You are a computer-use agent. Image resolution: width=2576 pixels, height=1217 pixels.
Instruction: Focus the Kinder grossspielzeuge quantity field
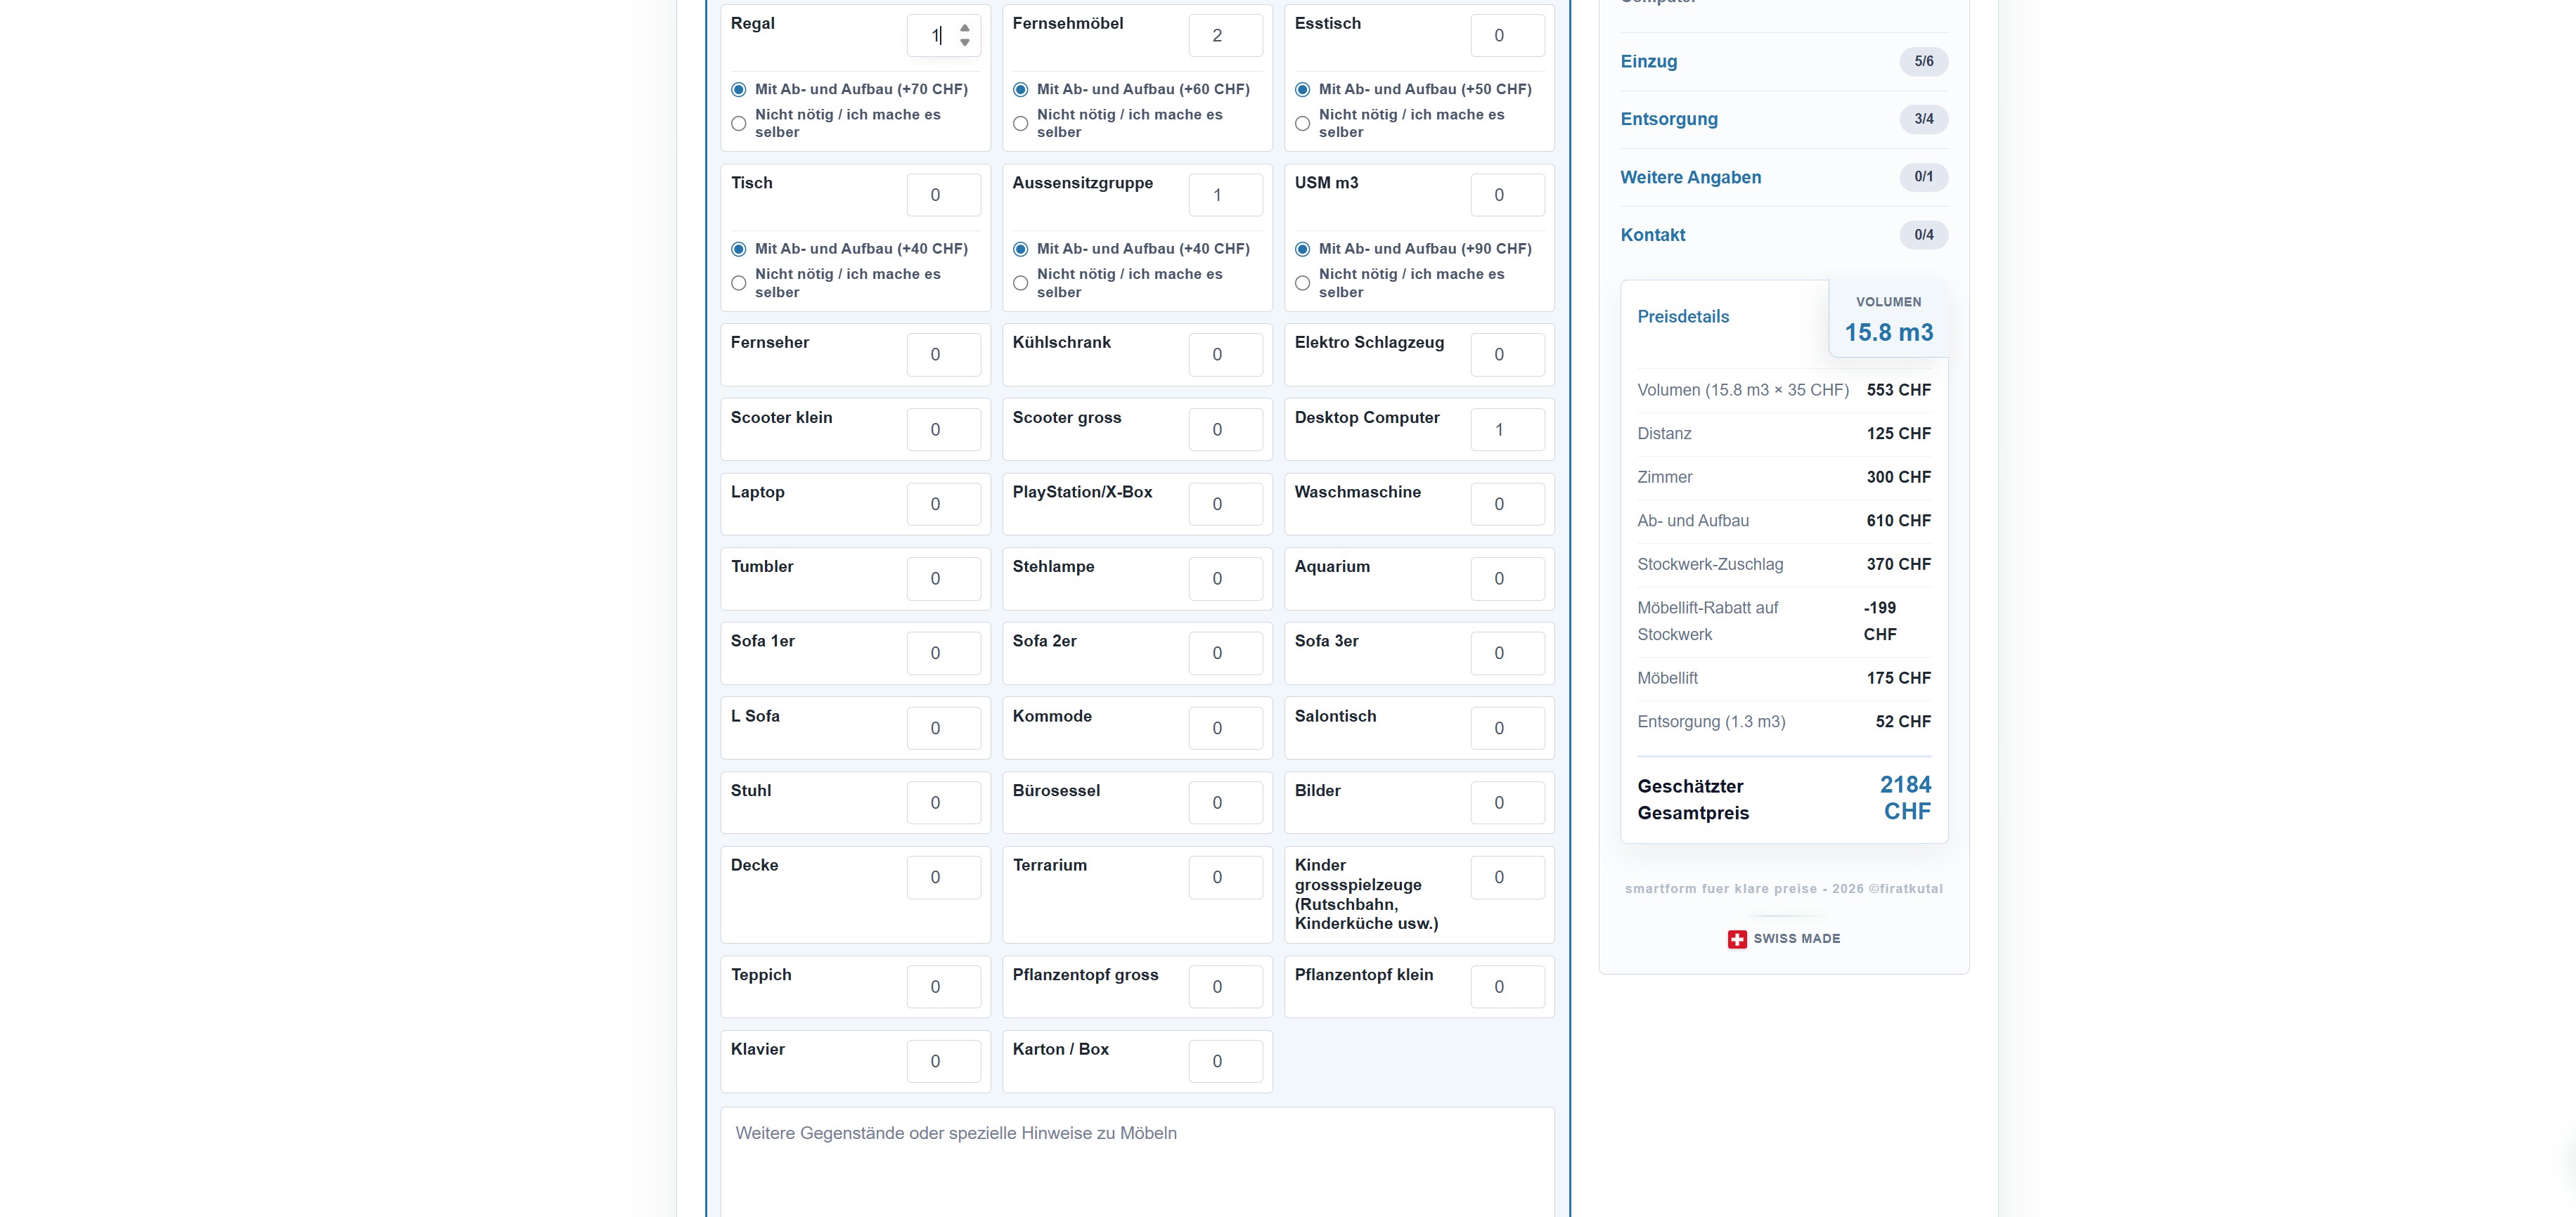pyautogui.click(x=1507, y=878)
